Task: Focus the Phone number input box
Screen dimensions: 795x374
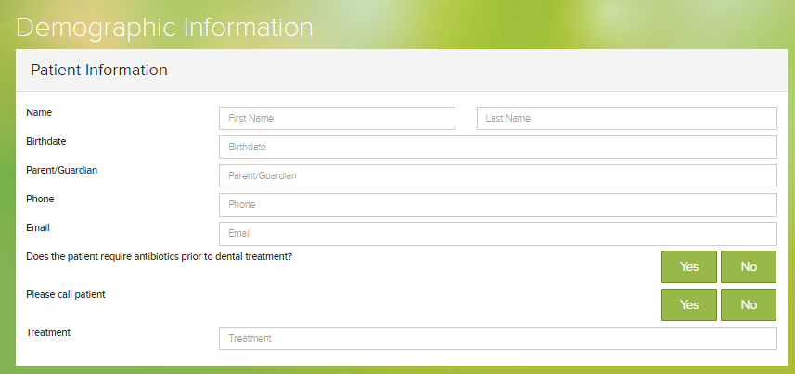Action: click(x=497, y=205)
